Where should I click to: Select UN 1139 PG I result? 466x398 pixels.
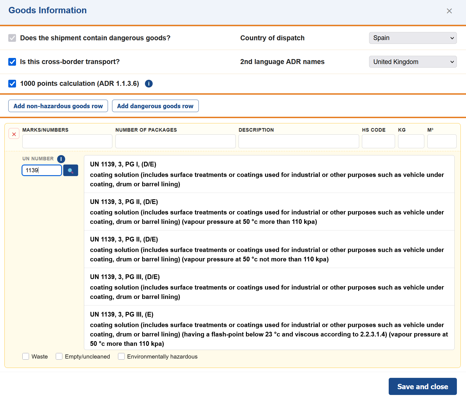coord(269,174)
